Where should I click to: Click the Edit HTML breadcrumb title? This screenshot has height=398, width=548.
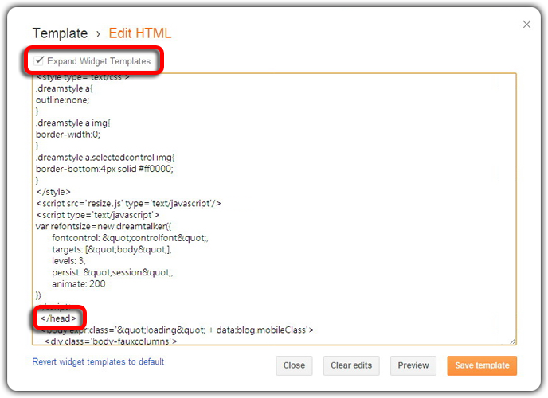coord(140,33)
